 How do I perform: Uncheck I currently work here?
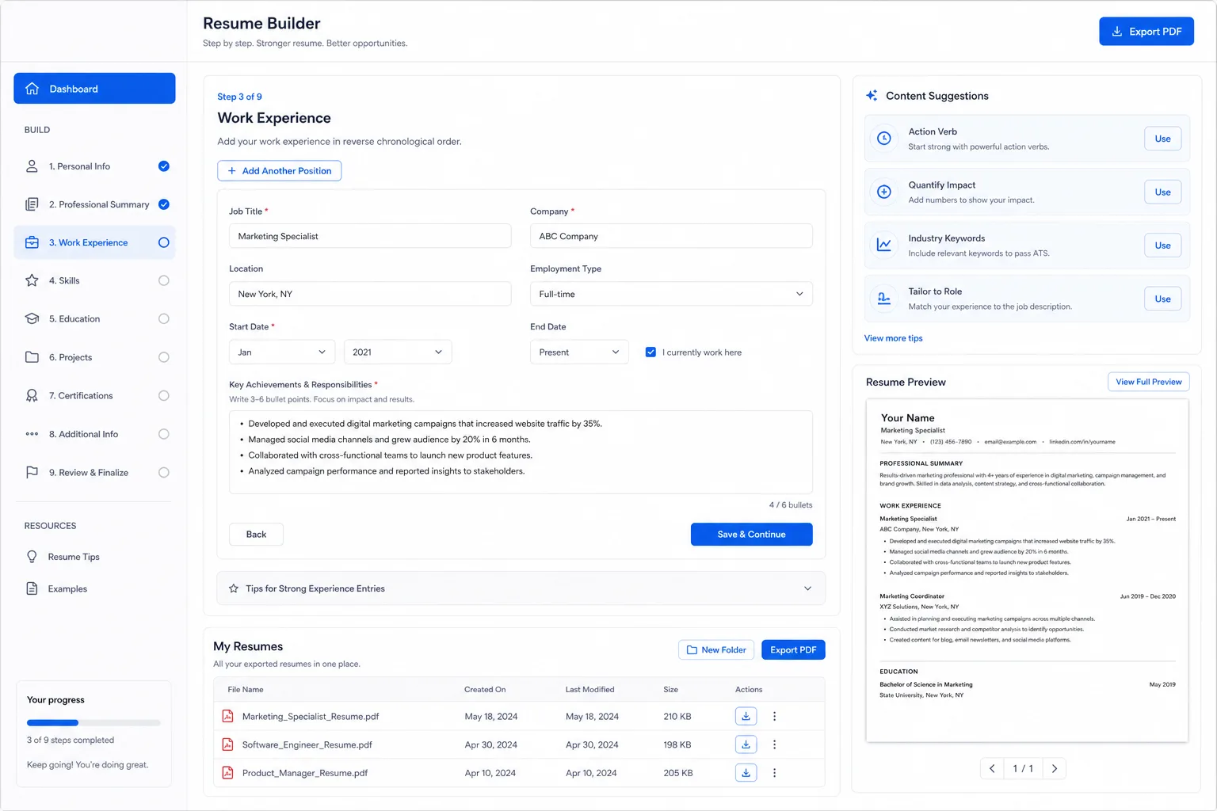pos(650,352)
